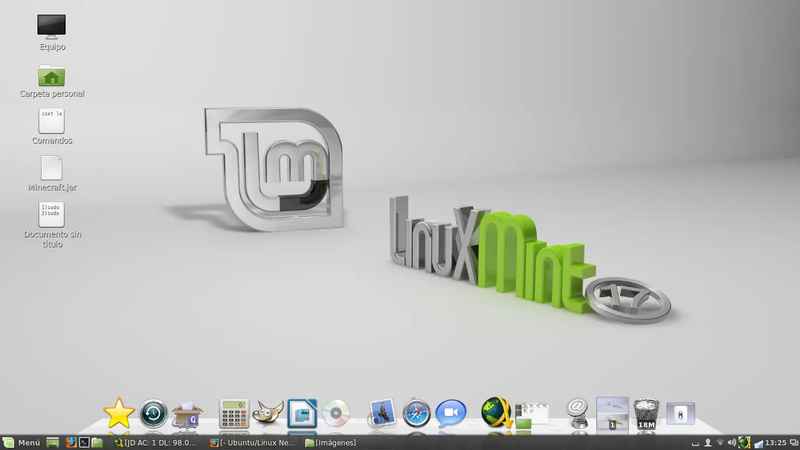The width and height of the screenshot is (800, 450).
Task: Switch to the Imágenes taskbar window
Action: pyautogui.click(x=331, y=443)
